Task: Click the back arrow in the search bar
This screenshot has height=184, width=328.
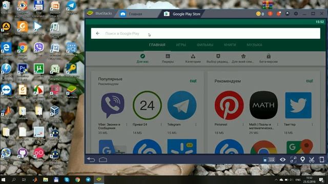Action: (x=98, y=33)
